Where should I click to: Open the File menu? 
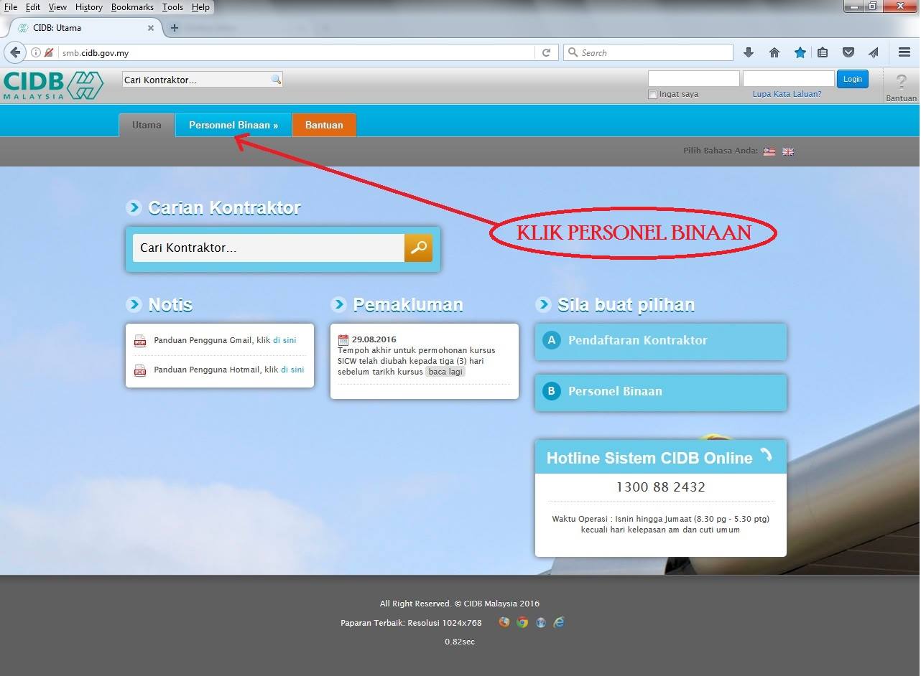coord(11,7)
